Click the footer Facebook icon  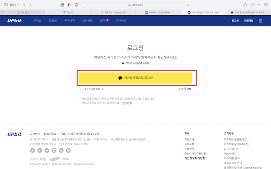pos(40,151)
